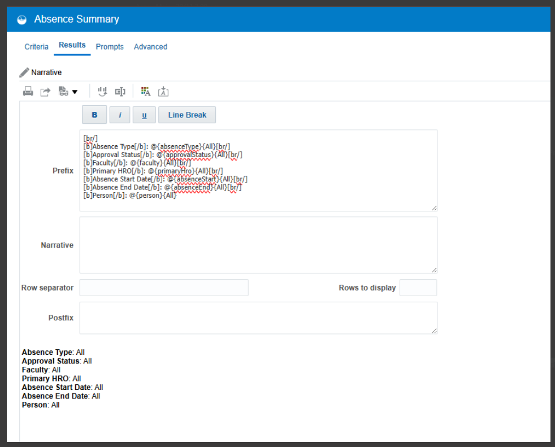
Task: Select the Narrative edit pencil icon
Action: coord(24,72)
